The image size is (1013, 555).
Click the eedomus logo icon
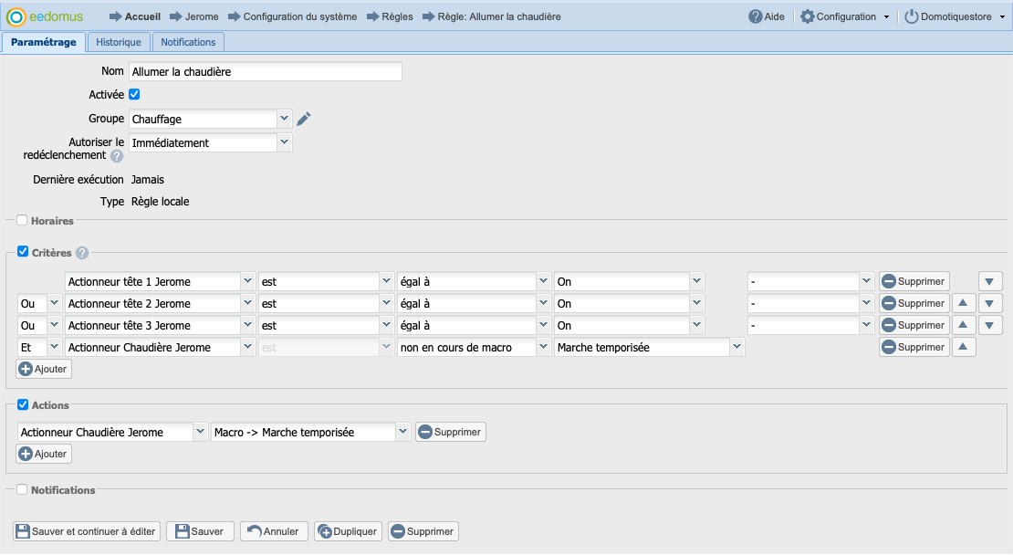point(16,16)
